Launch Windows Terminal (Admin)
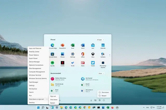This screenshot has height=110, width=166. (x=38, y=79)
